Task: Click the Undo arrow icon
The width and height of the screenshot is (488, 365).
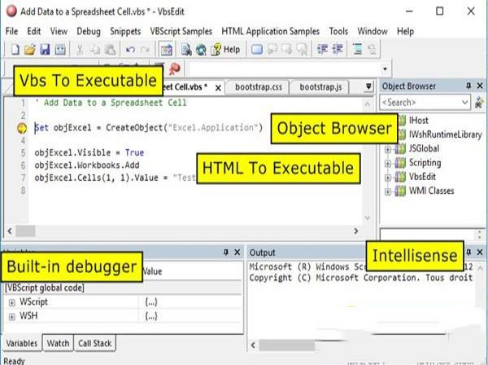Action: [x=130, y=50]
